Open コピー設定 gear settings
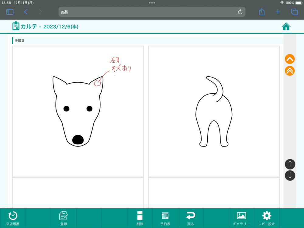 (x=267, y=218)
